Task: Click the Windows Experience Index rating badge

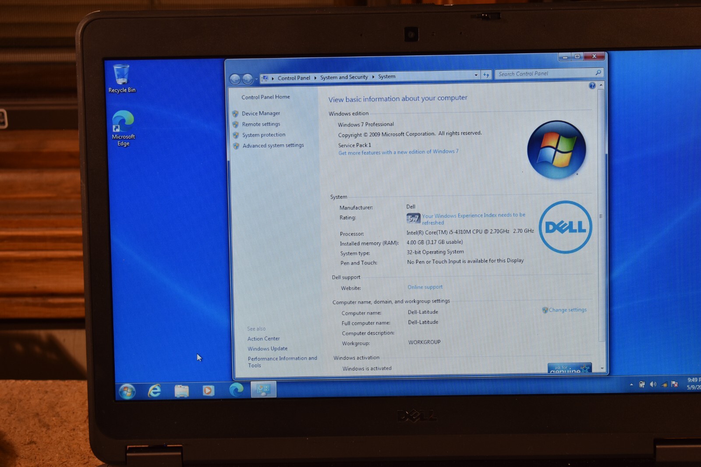Action: click(413, 218)
